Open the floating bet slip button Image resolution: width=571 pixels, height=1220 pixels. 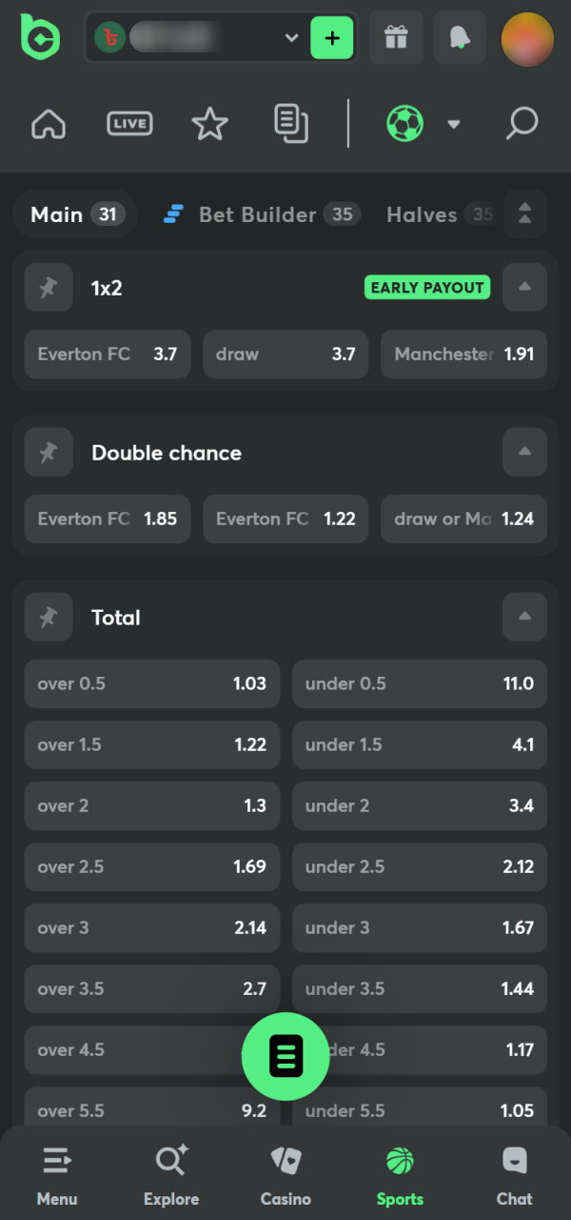[285, 1056]
